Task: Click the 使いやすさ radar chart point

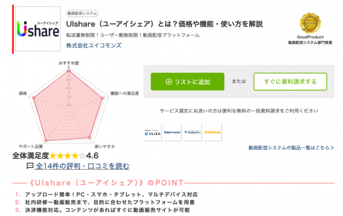Action: (x=89, y=138)
